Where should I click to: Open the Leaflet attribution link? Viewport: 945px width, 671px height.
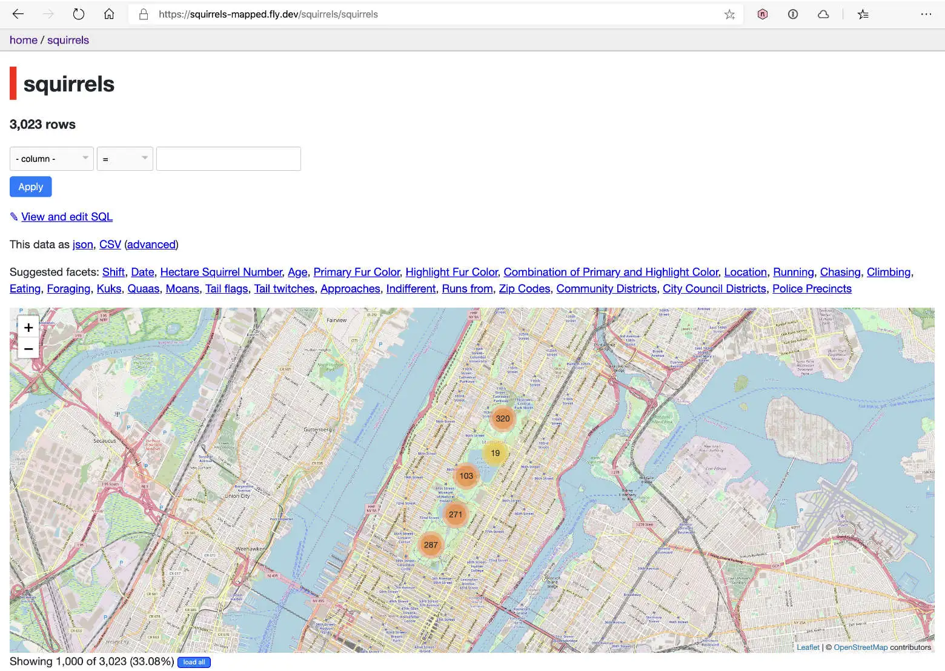point(808,647)
